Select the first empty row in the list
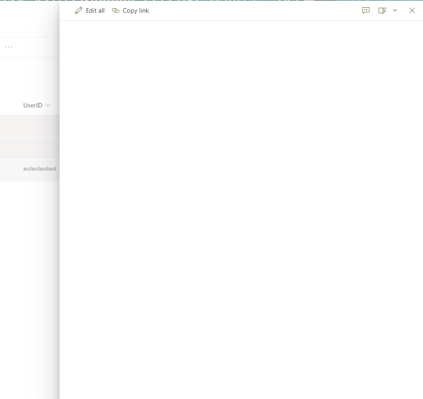 pos(30,126)
